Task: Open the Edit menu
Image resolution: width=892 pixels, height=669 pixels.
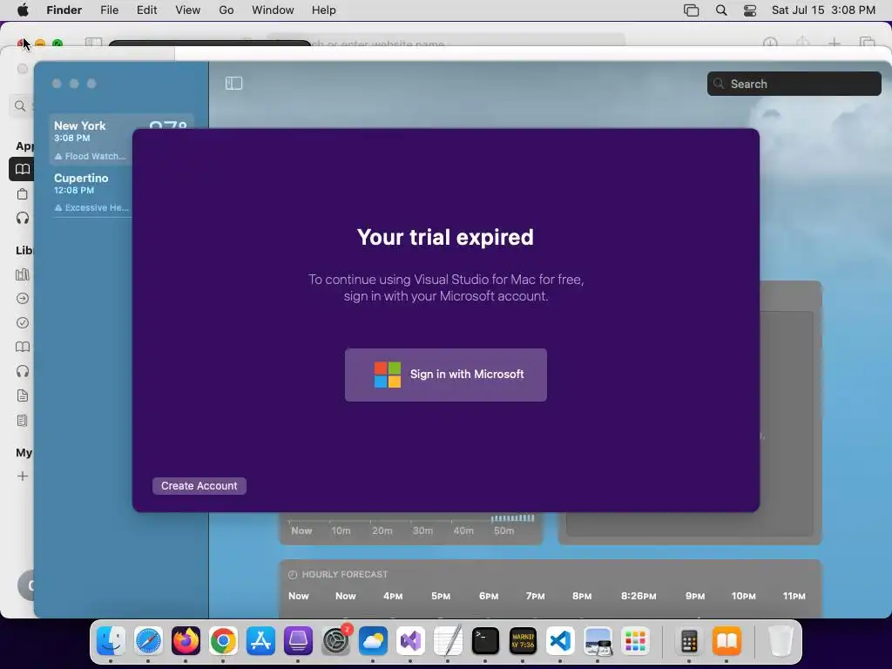Action: point(146,10)
